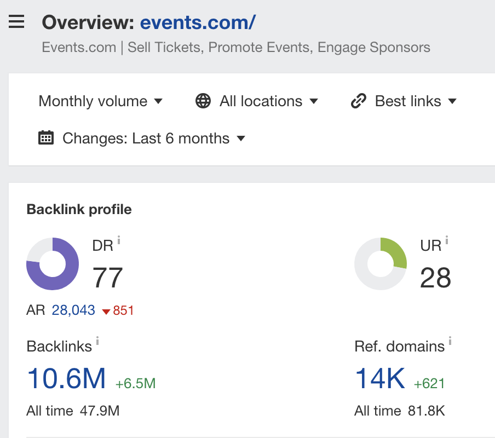Open the All locations dropdown
495x438 pixels.
(257, 101)
